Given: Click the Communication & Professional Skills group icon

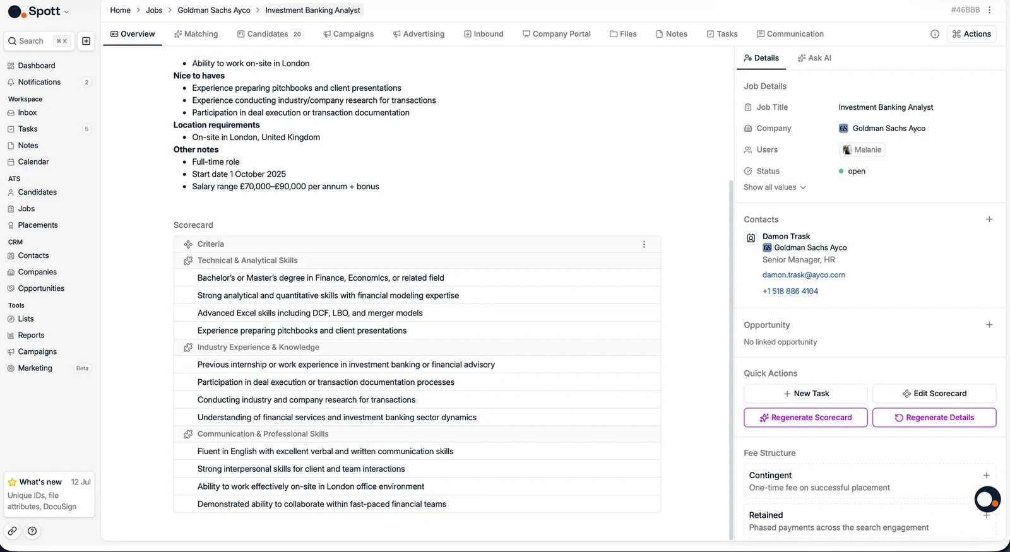Looking at the screenshot, I should click(188, 435).
